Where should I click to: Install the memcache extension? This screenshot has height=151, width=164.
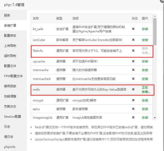click(145, 70)
